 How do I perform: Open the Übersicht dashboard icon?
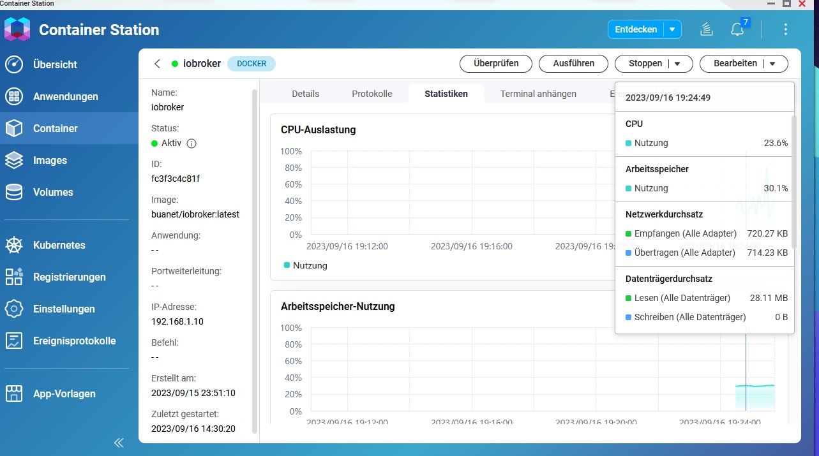(x=14, y=64)
